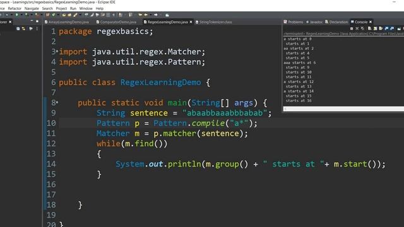Image resolution: width=404 pixels, height=227 pixels.
Task: Click the "a*" regex pattern string
Action: 239,123
